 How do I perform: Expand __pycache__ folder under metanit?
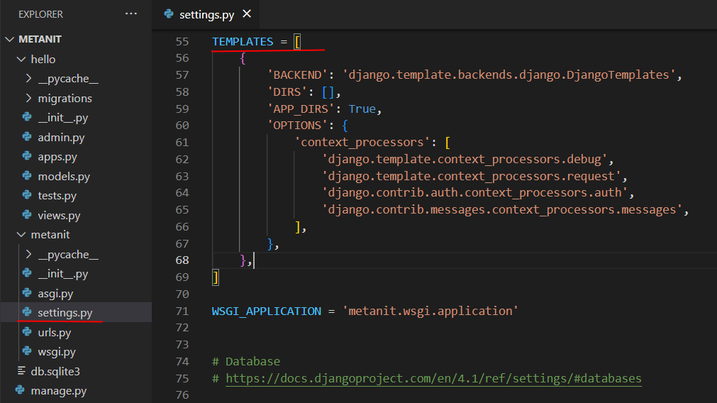tap(28, 254)
